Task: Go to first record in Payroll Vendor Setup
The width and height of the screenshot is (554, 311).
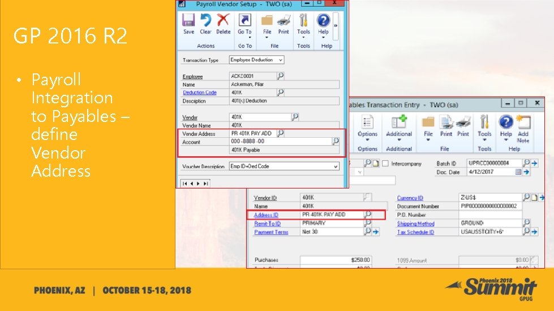Action: click(185, 183)
